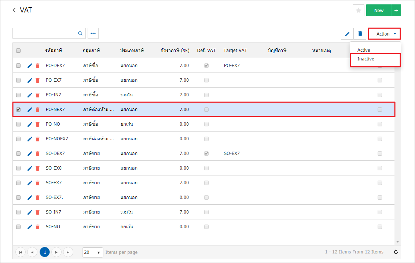Go to previous page of results

pos(32,252)
